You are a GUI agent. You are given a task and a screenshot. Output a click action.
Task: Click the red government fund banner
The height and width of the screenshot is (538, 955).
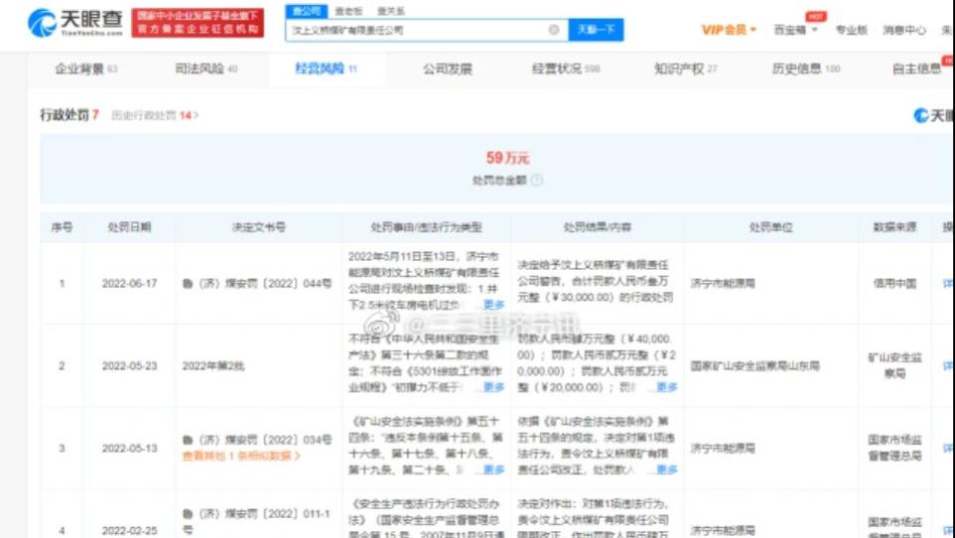click(198, 23)
